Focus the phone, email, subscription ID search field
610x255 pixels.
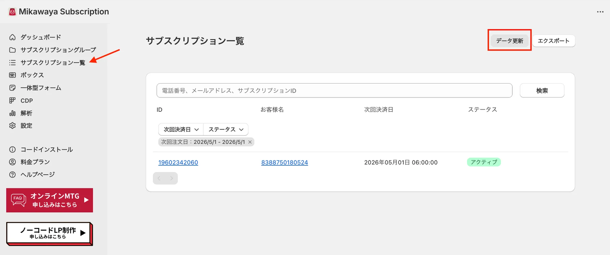coord(334,91)
